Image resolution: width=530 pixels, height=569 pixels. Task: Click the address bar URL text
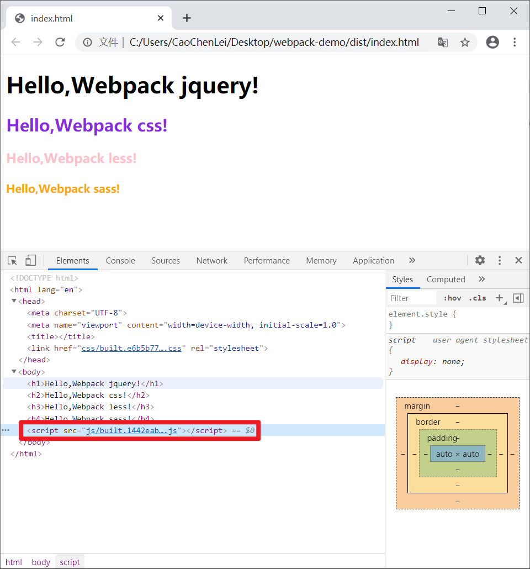pos(274,43)
